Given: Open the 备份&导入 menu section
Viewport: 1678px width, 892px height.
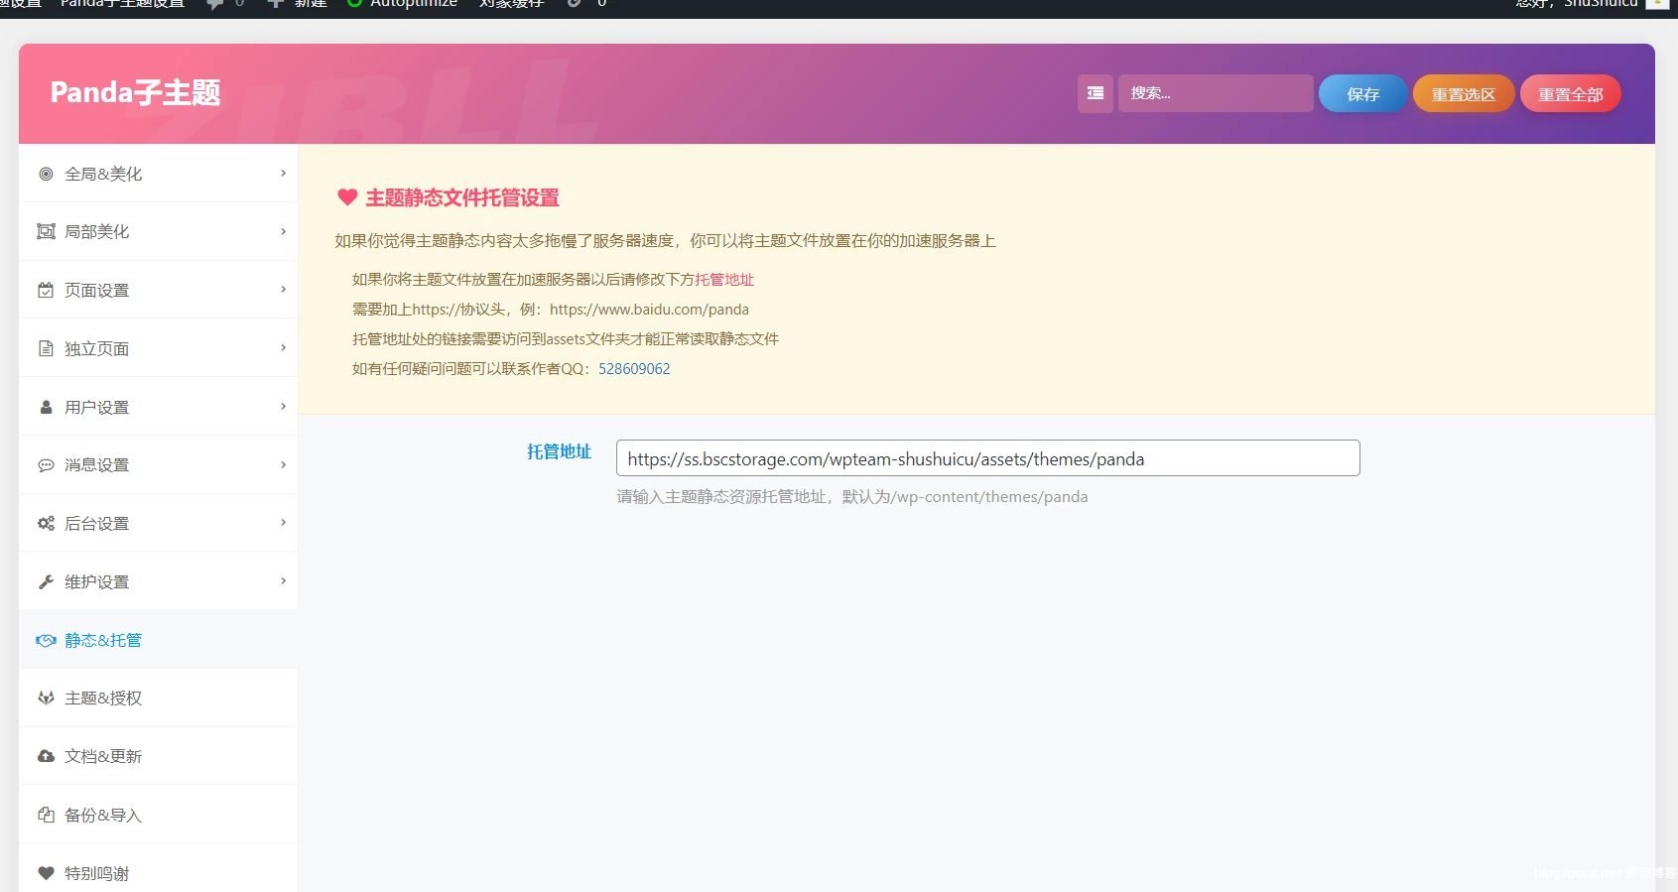Looking at the screenshot, I should (103, 815).
